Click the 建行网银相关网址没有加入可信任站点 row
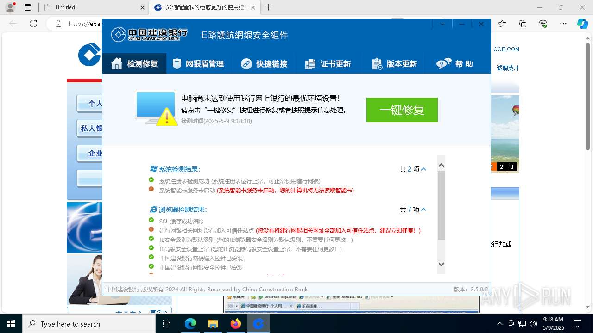The width and height of the screenshot is (593, 333). coord(284,230)
